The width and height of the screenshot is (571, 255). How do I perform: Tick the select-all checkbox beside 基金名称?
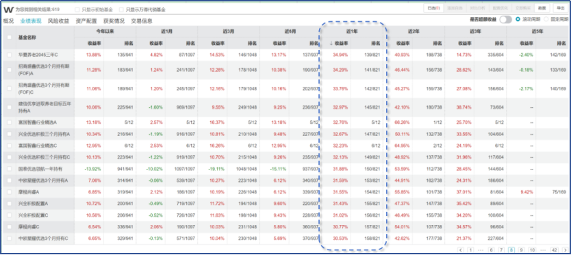[10, 37]
